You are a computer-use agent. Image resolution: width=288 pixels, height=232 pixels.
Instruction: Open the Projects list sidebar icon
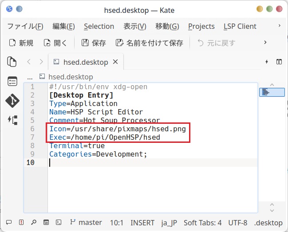coord(12,82)
